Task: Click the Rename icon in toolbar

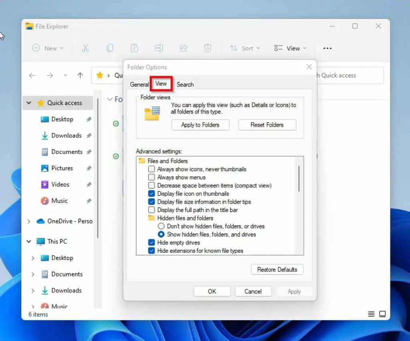Action: (159, 48)
